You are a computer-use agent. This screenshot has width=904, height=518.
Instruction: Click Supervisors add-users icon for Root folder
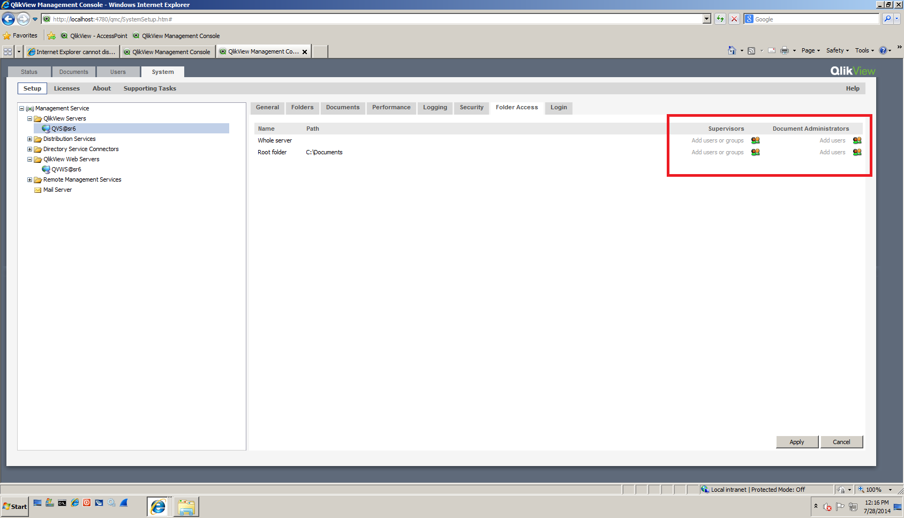coord(756,152)
